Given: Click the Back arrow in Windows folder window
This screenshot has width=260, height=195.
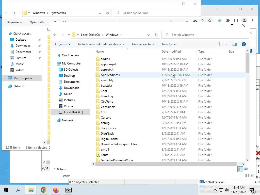Looking at the screenshot, I should point(55,35).
